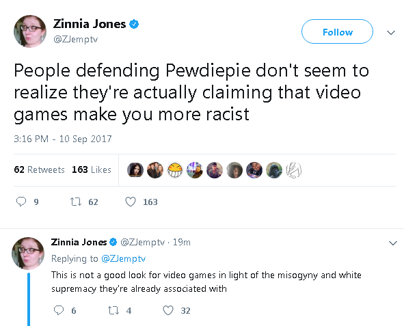Click the first liker avatar with dark hair
The width and height of the screenshot is (404, 326).
(135, 170)
